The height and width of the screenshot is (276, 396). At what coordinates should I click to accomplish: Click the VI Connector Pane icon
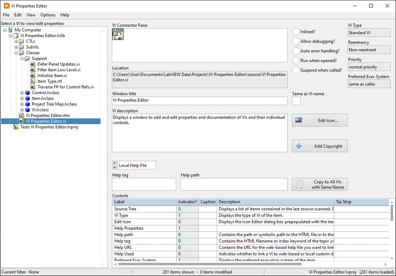pyautogui.click(x=117, y=35)
